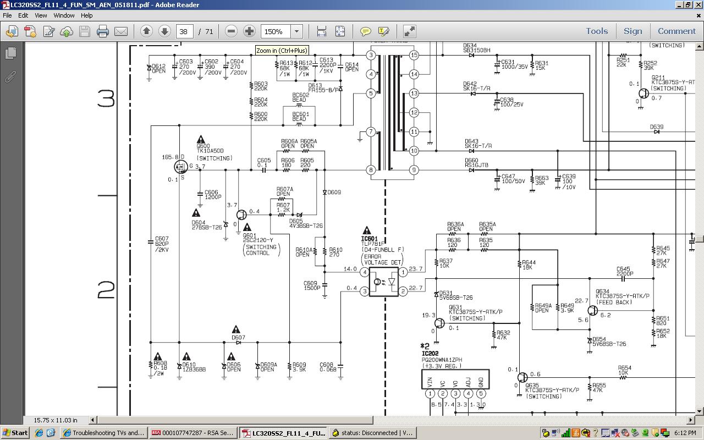
Task: Click the Send email envelope icon
Action: 121,31
